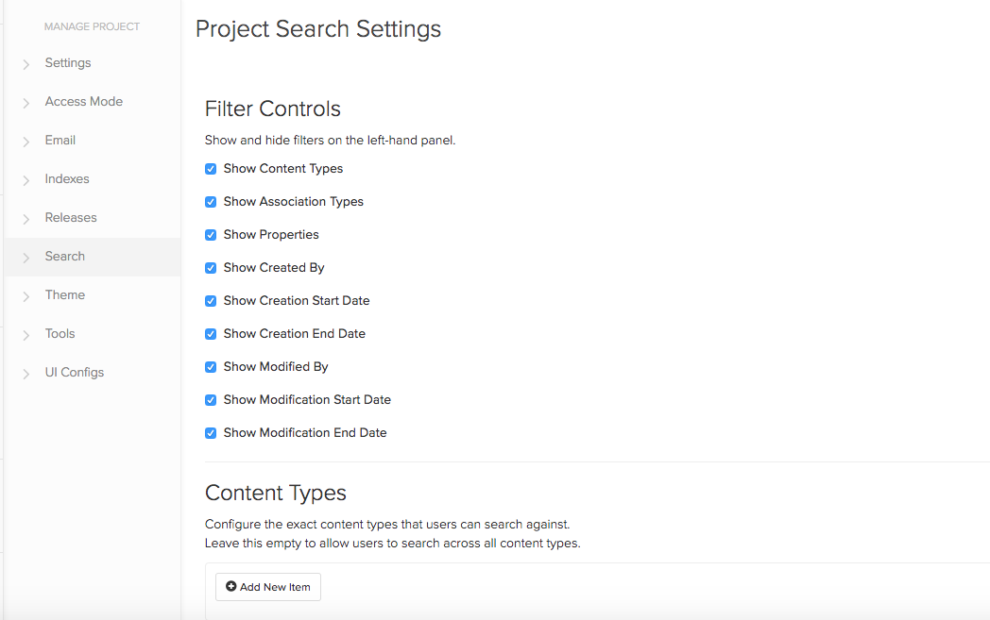Open the Email section
Screen dimensions: 990x620
[x=60, y=140]
